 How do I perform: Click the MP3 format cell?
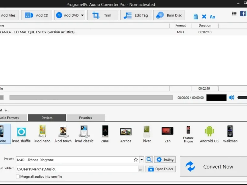pyautogui.click(x=180, y=32)
